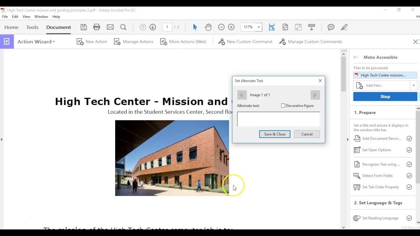Go to next page arrow icon
This screenshot has width=420, height=236.
click(x=153, y=27)
